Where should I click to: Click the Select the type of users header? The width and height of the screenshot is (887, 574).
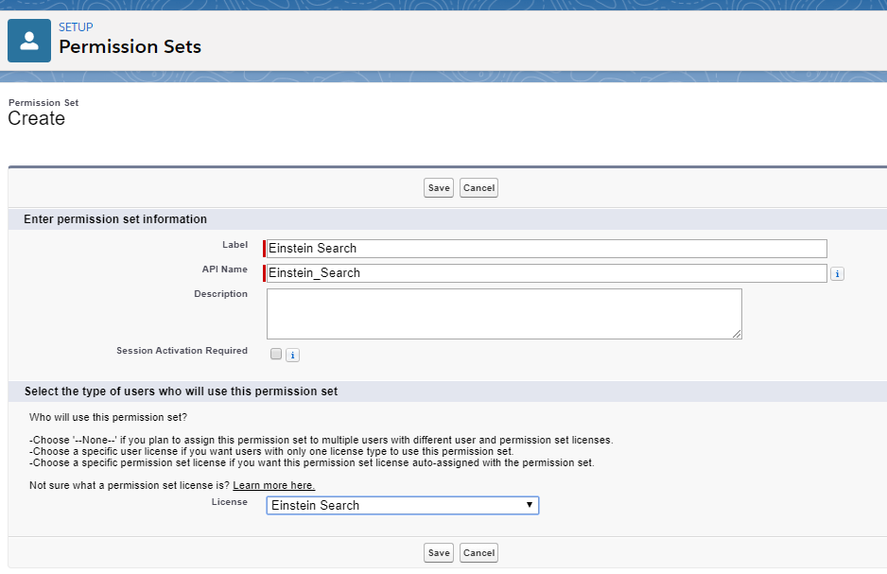click(x=181, y=391)
